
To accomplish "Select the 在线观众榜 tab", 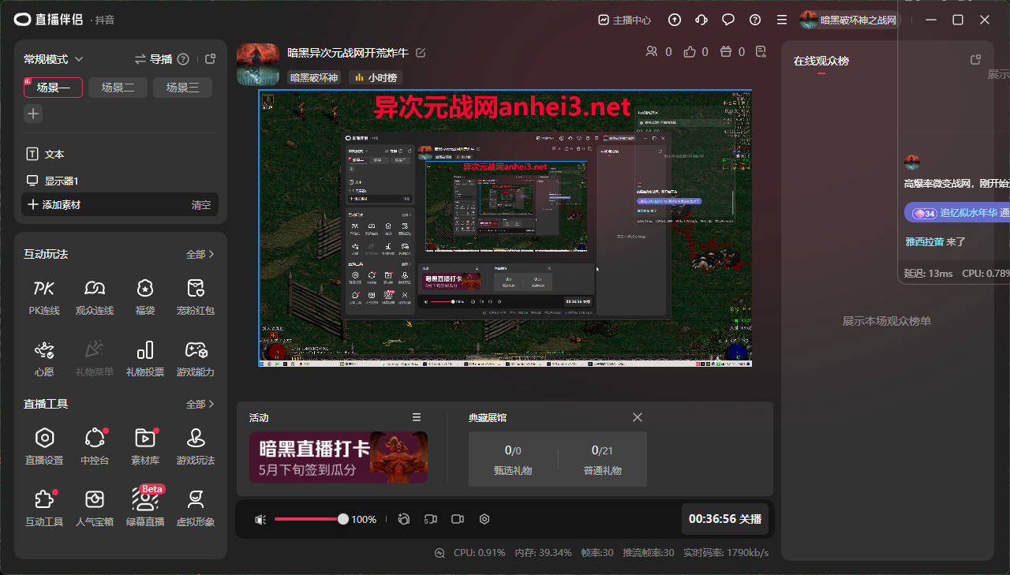I will pos(821,61).
